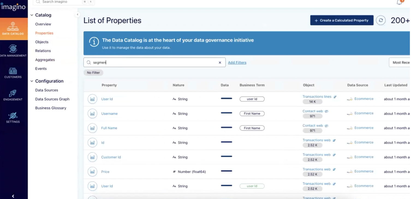411x199 pixels.
Task: Click Create a Calculated Property button
Action: (342, 20)
